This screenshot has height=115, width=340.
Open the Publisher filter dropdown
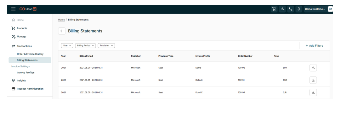pyautogui.click(x=106, y=46)
